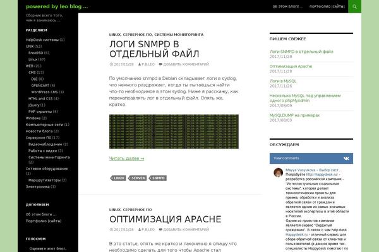Open the 'ОПТИМИЗАЦИЯ APACHE' post title
The width and height of the screenshot is (379, 252).
coord(165,219)
